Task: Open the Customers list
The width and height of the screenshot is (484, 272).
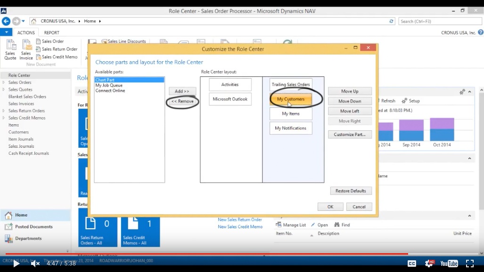Action: [x=18, y=132]
